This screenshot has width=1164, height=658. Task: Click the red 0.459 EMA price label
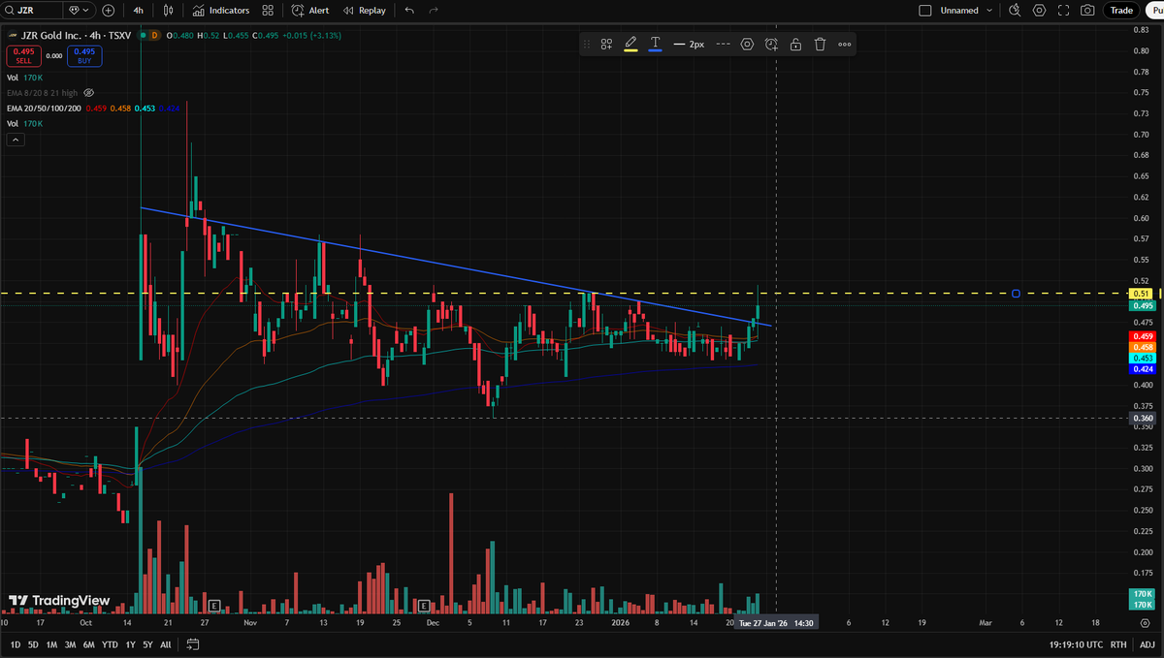(1142, 336)
